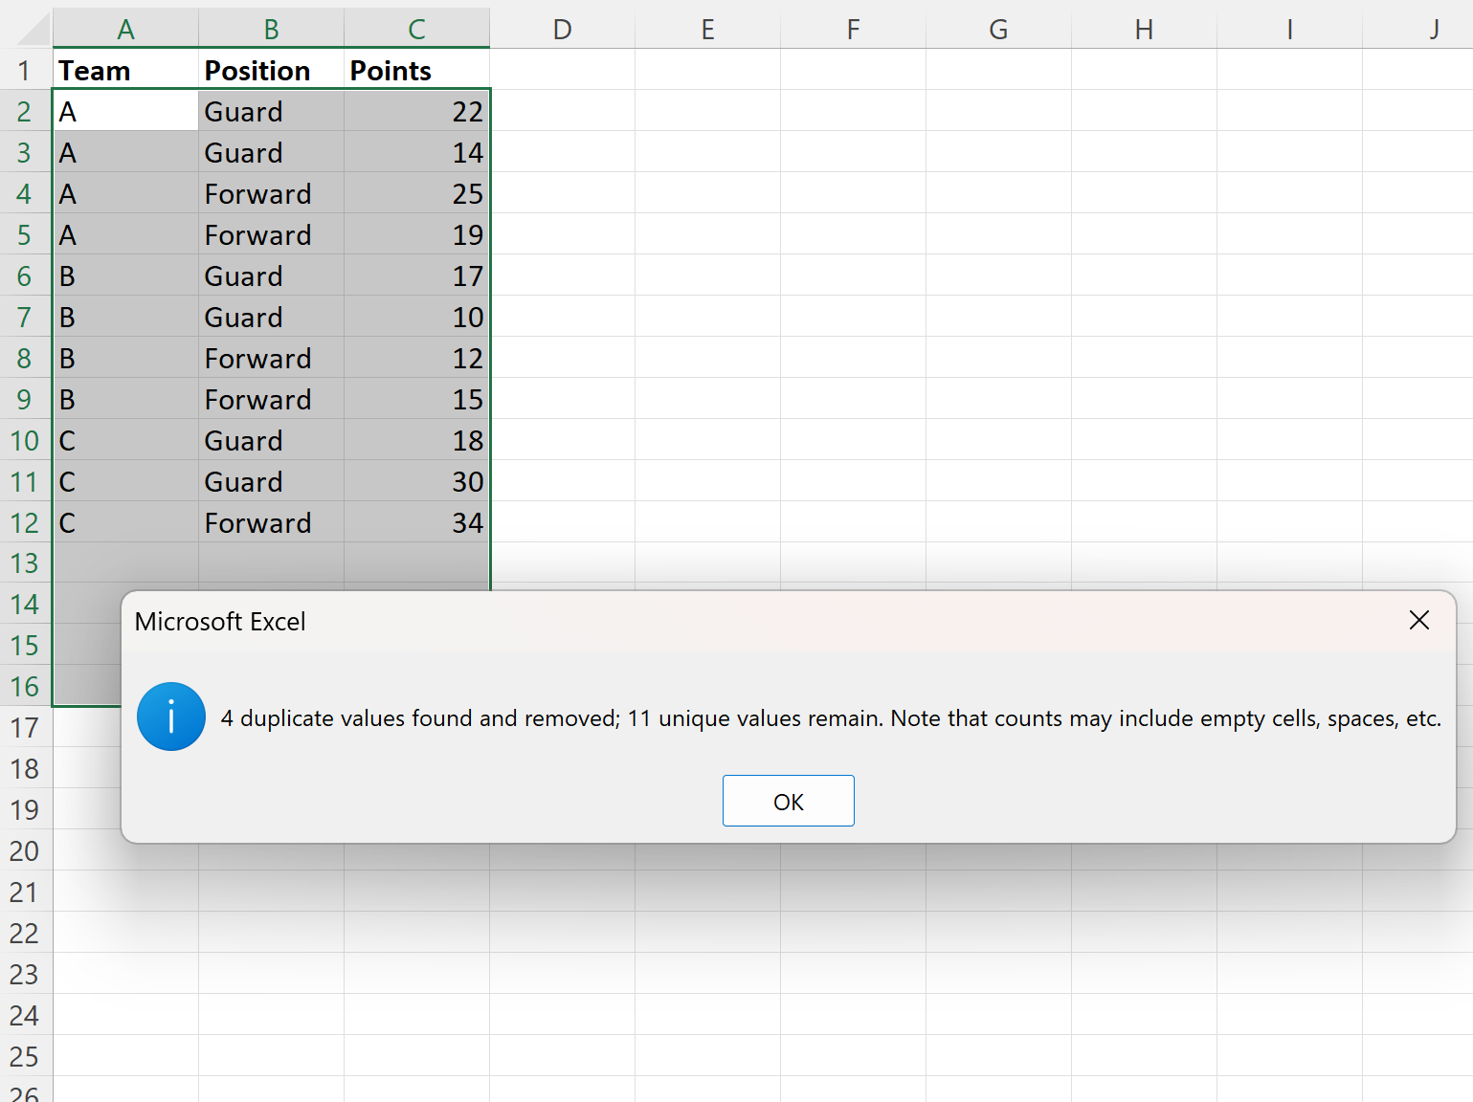Click the Position header cell
Viewport: 1473px width, 1102px height.
[271, 71]
